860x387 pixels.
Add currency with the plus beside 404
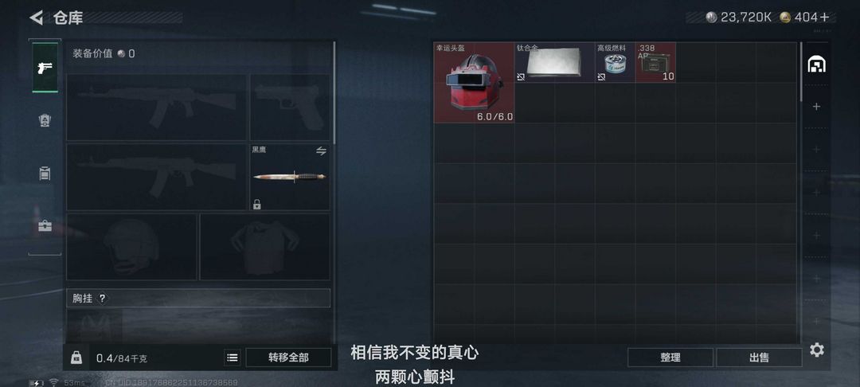[x=824, y=17]
